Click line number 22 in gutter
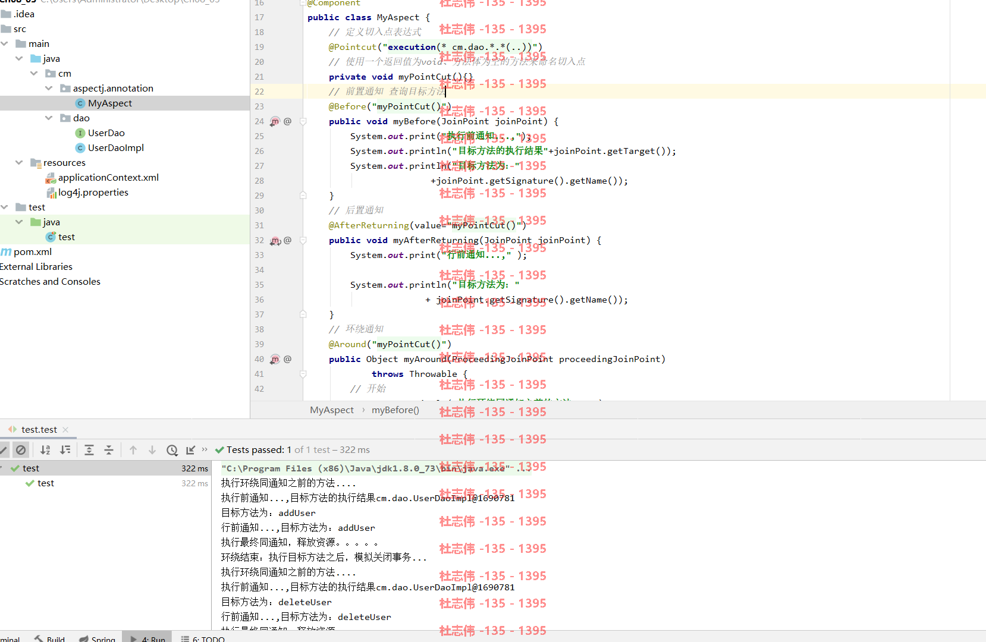 (x=259, y=92)
